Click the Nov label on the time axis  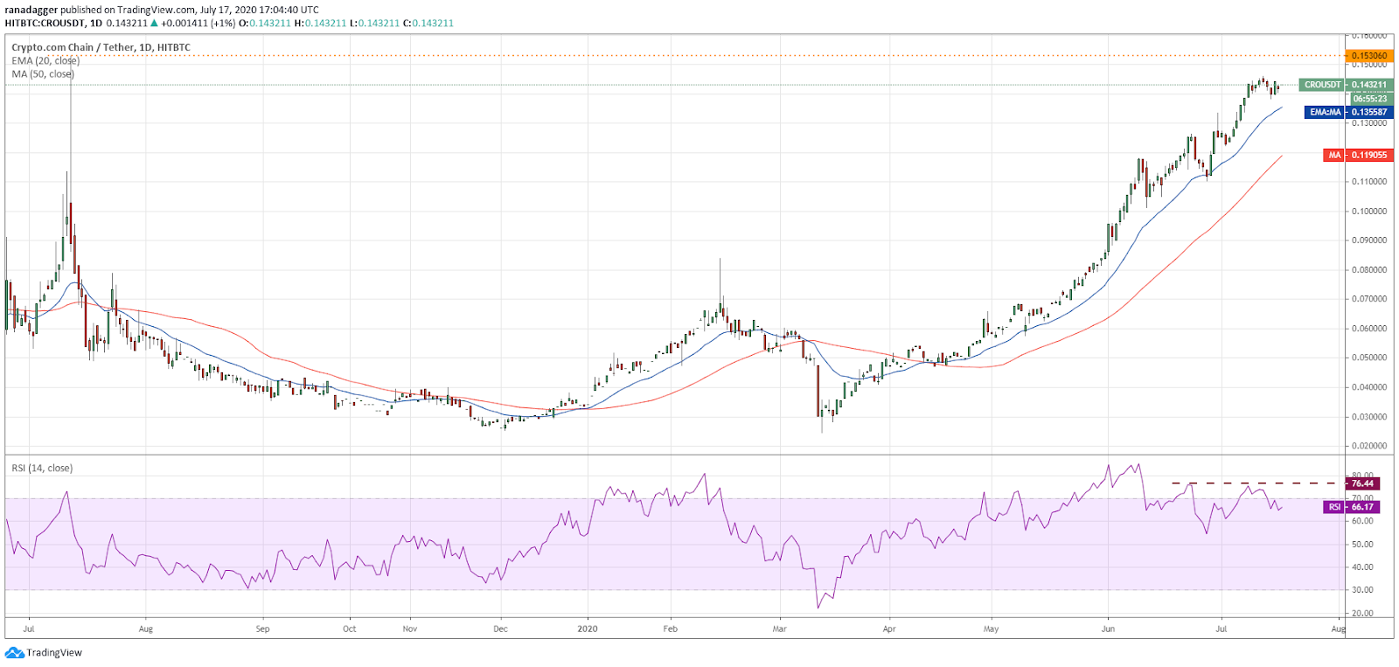click(410, 629)
